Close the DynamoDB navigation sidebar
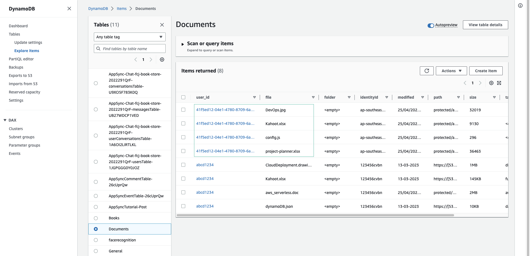This screenshot has height=256, width=530. (x=69, y=9)
